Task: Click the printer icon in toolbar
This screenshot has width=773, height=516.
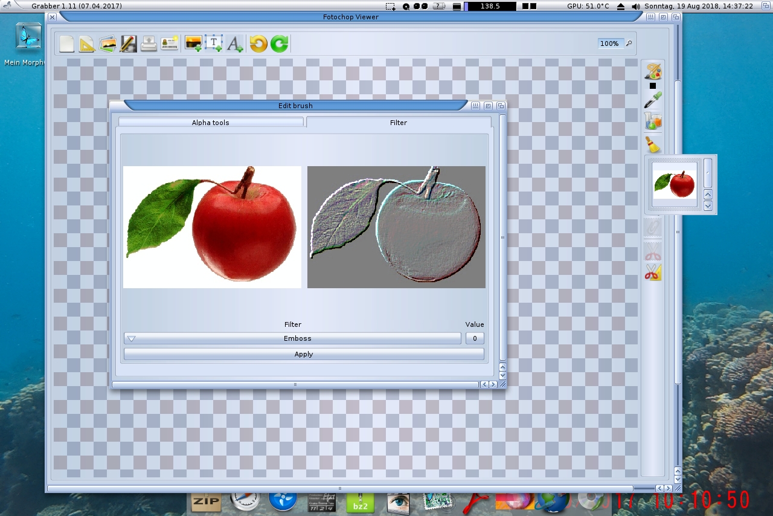Action: pyautogui.click(x=149, y=44)
